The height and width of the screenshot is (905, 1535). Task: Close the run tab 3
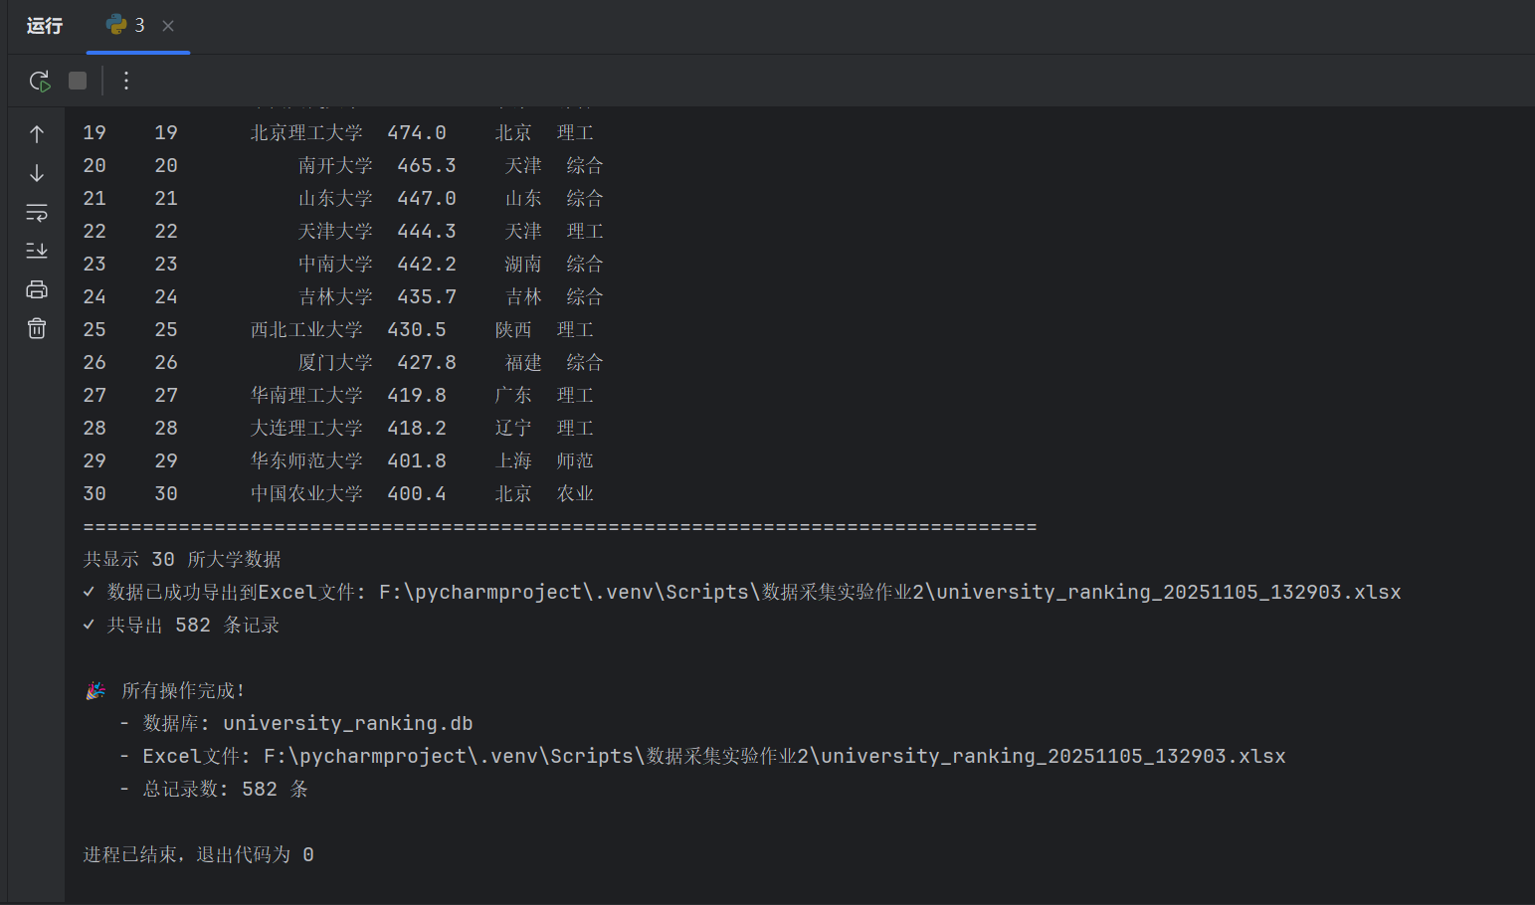168,26
